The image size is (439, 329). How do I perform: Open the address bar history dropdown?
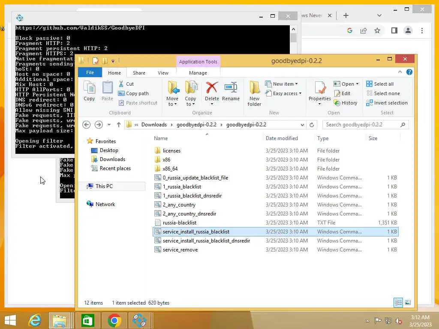[x=302, y=125]
